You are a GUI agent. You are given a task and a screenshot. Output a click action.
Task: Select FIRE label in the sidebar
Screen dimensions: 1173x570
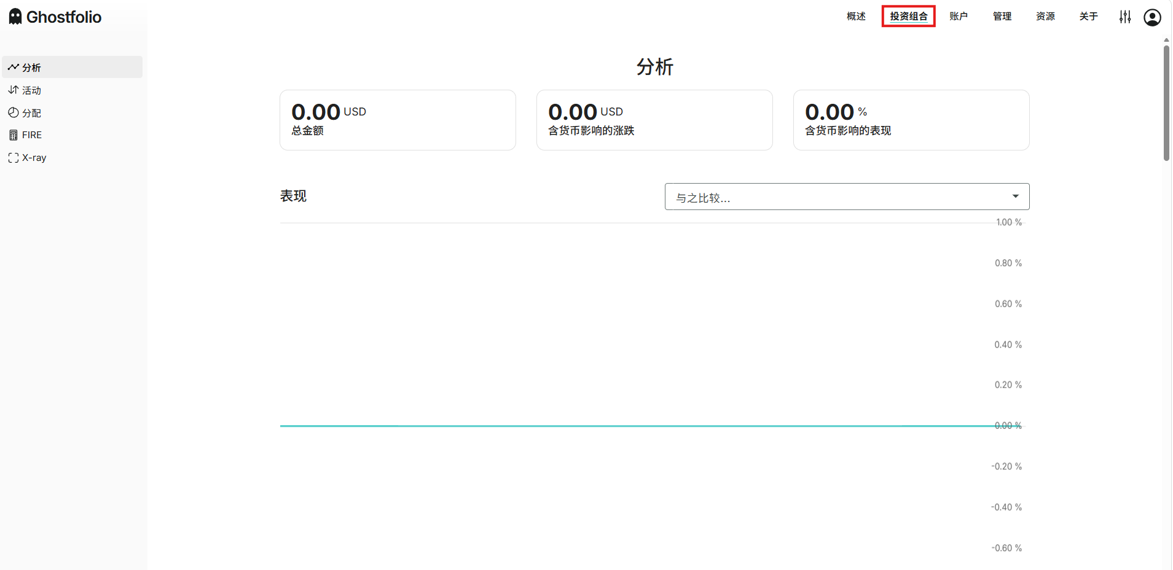coord(32,135)
